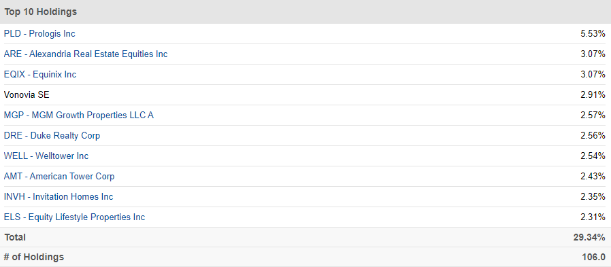Click ARE - Alexandria Real Estate Equities link
The image size is (611, 267).
click(x=86, y=54)
